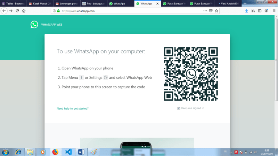Switch to Versi Android tab

[228, 3]
